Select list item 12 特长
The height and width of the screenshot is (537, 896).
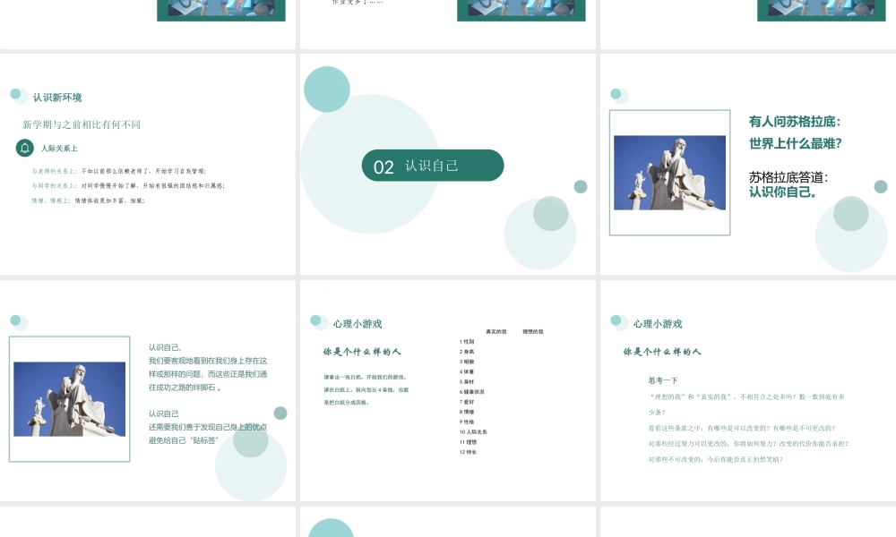(x=468, y=452)
